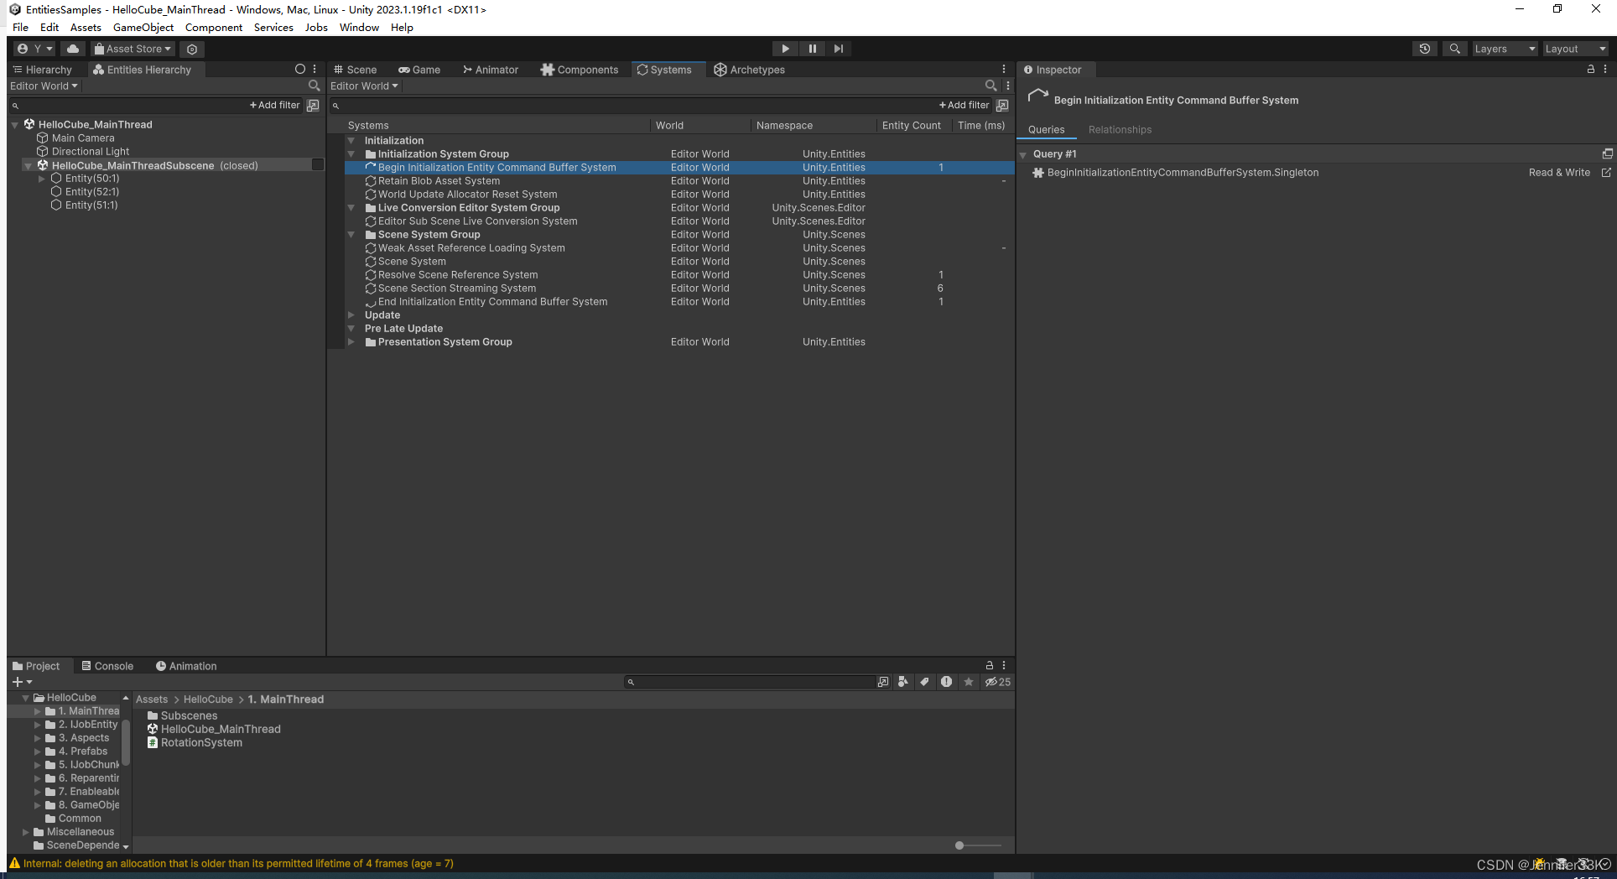Collapse Query #1 foldout

point(1023,154)
